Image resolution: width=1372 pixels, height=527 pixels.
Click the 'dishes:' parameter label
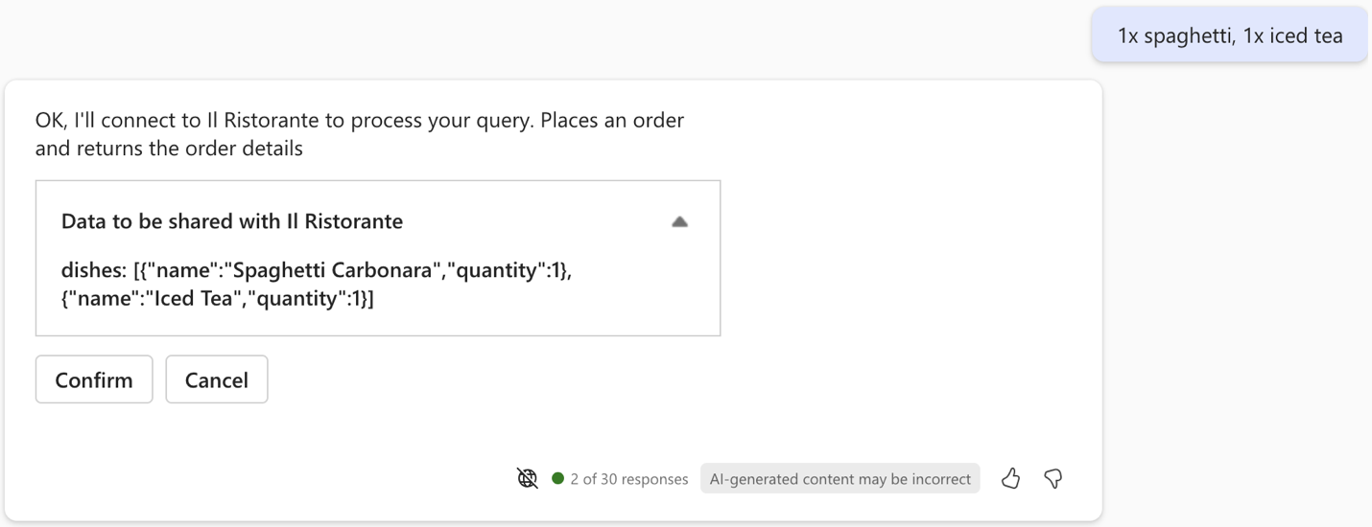click(x=94, y=270)
